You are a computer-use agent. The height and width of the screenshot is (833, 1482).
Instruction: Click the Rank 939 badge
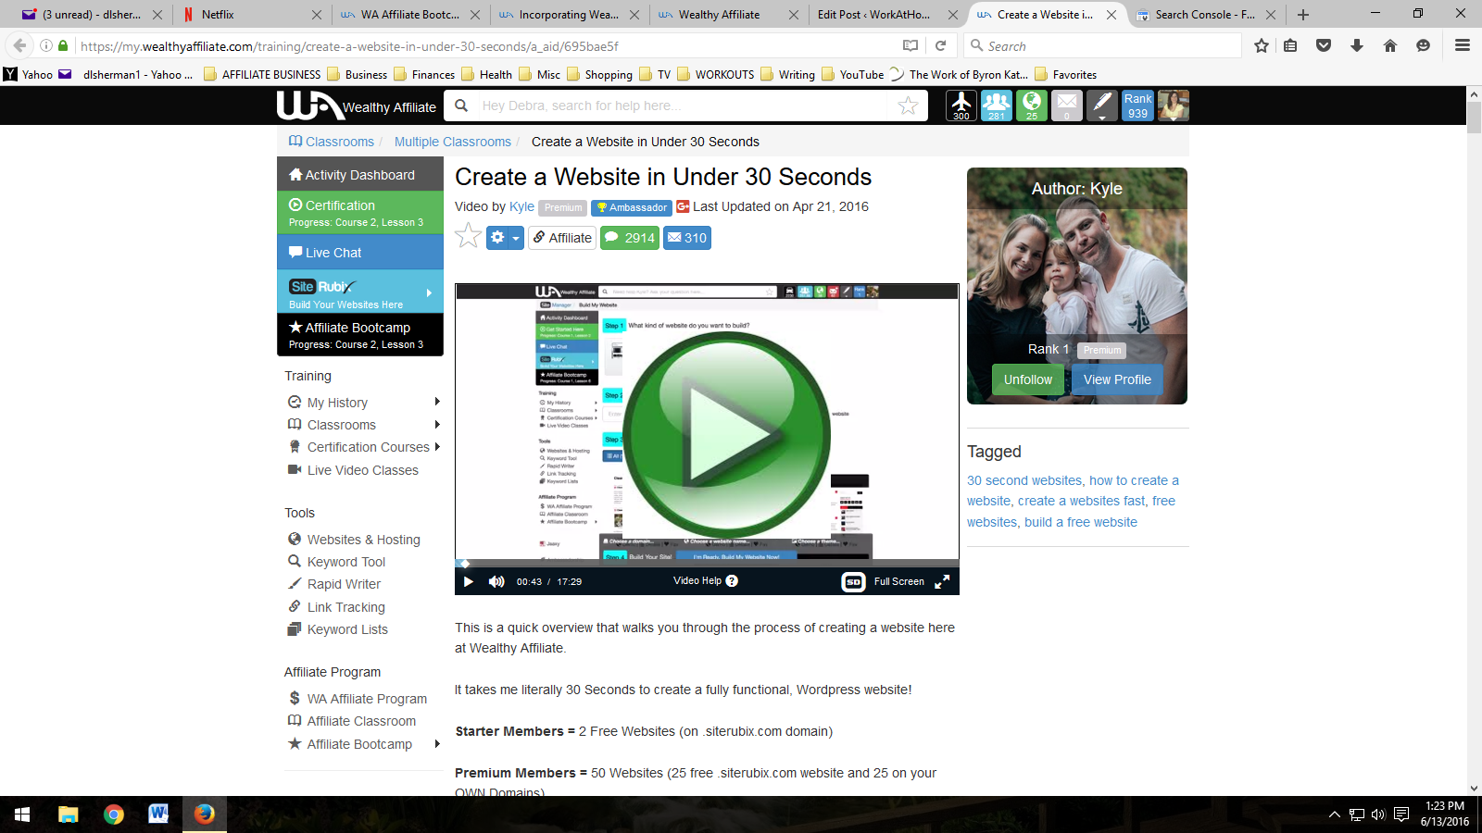coord(1137,106)
